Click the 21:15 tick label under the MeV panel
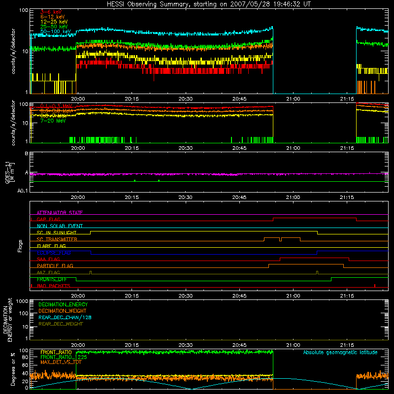The image size is (394, 394). pos(347,148)
